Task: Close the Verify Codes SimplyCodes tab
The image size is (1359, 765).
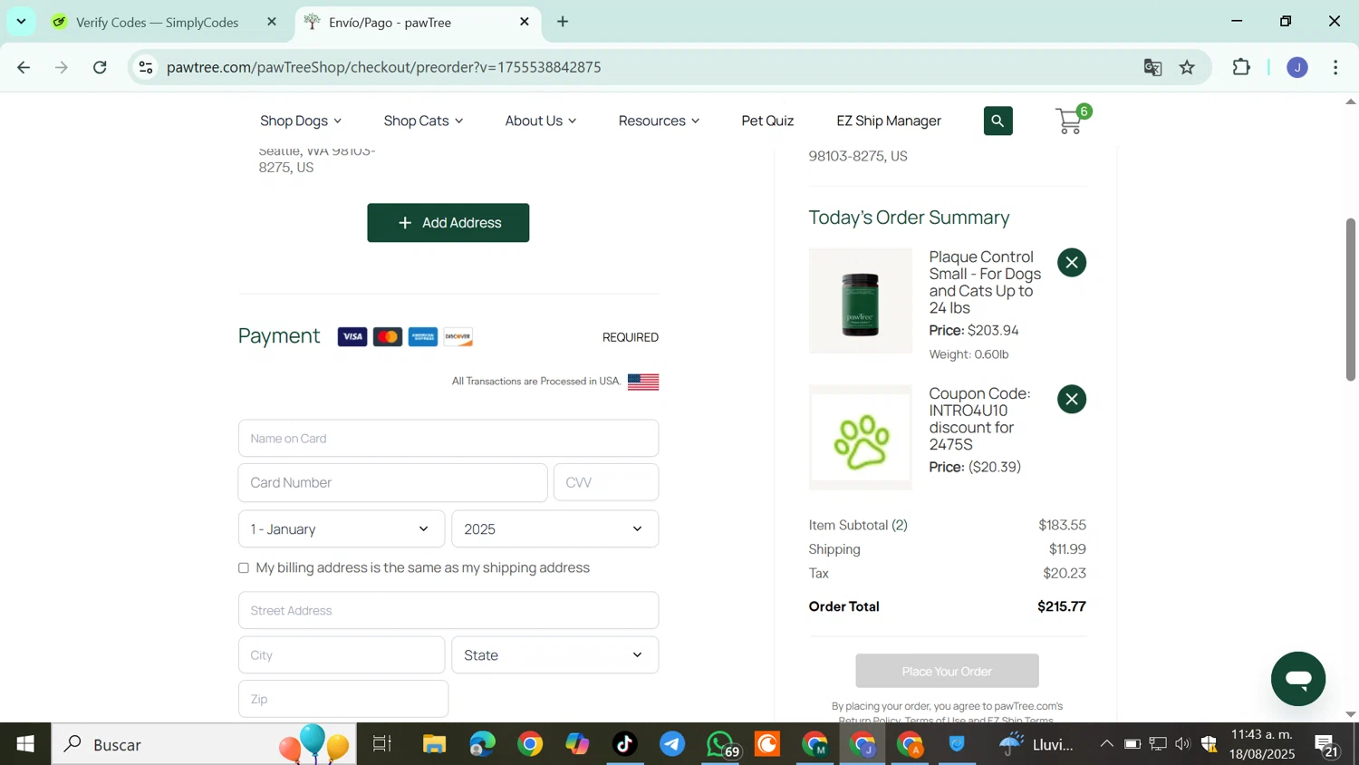Action: click(x=272, y=22)
